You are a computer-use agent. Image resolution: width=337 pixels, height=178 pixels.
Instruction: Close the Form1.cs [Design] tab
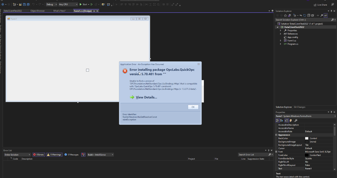coord(97,11)
